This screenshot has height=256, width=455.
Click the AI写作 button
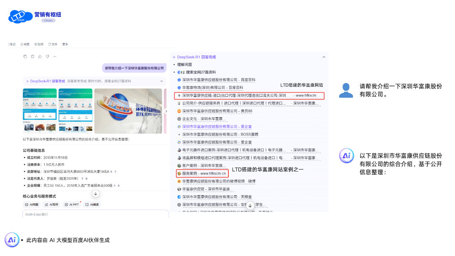51,205
